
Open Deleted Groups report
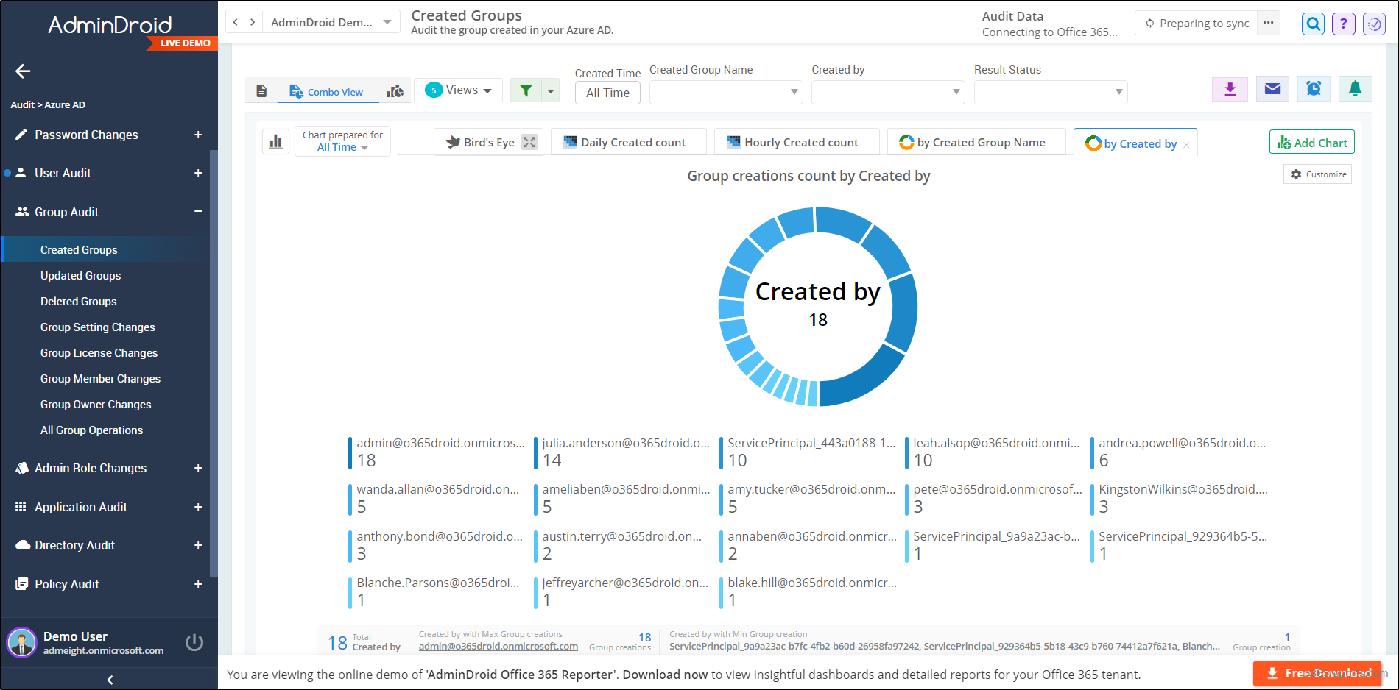click(78, 302)
